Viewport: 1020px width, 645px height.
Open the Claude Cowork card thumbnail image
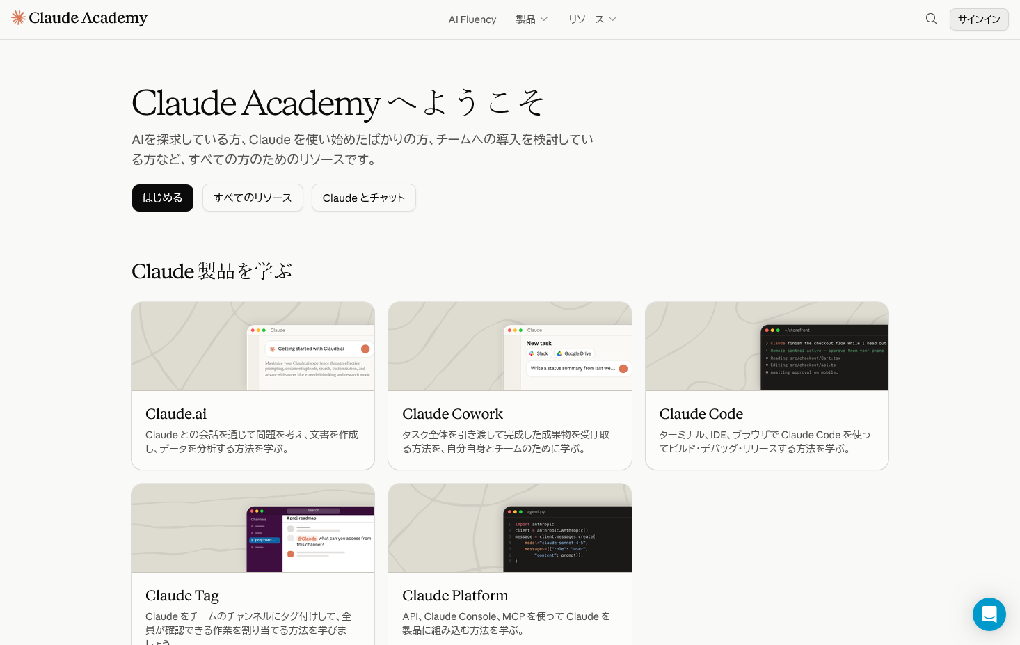point(510,347)
